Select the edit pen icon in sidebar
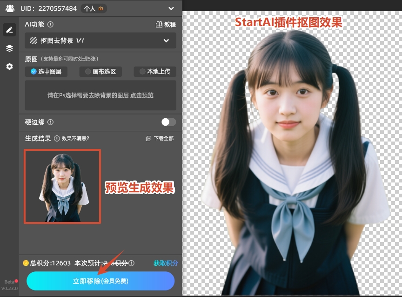The height and width of the screenshot is (297, 402). tap(9, 29)
